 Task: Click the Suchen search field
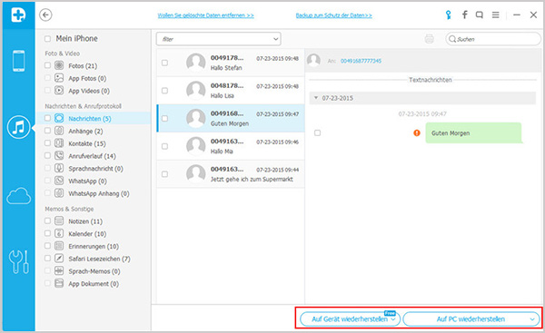[493, 39]
